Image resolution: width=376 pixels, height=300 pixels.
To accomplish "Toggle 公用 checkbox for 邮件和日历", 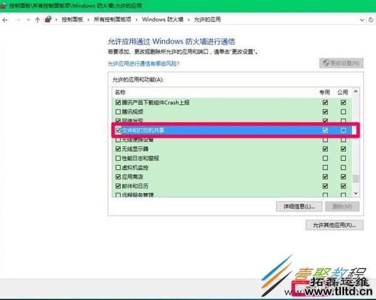I will click(x=343, y=186).
